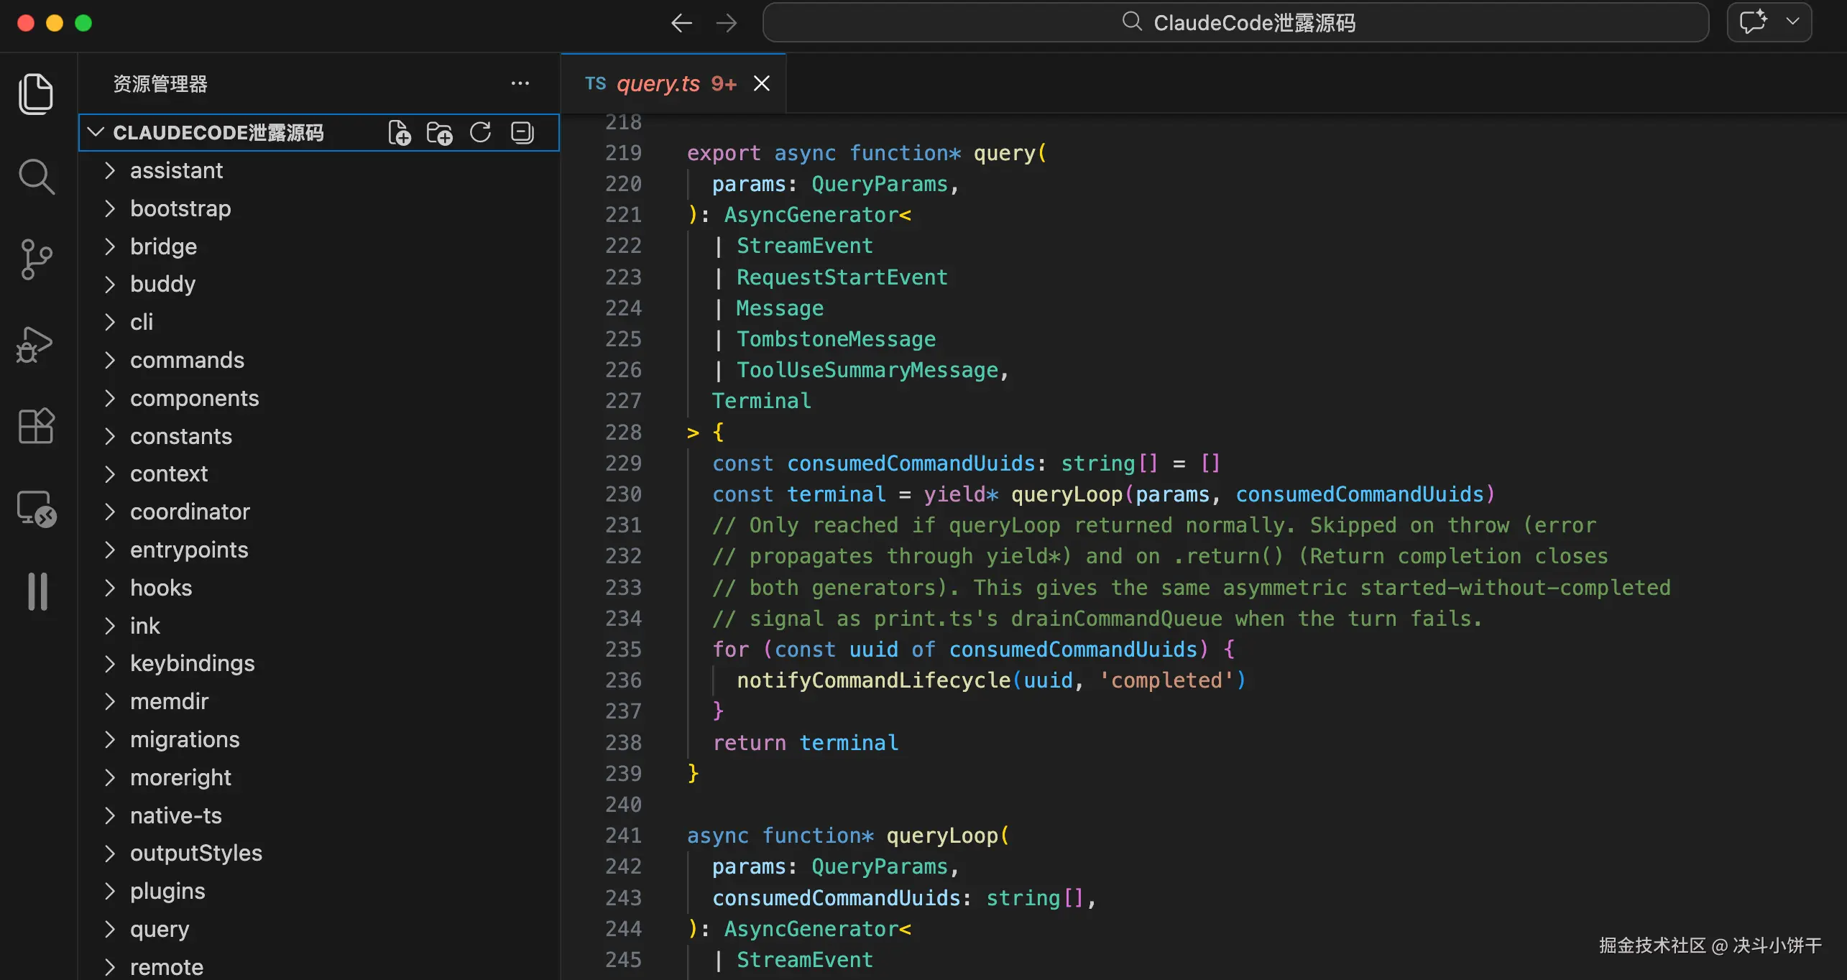This screenshot has width=1847, height=980.
Task: Open the Explorer view in activity bar
Action: (36, 93)
